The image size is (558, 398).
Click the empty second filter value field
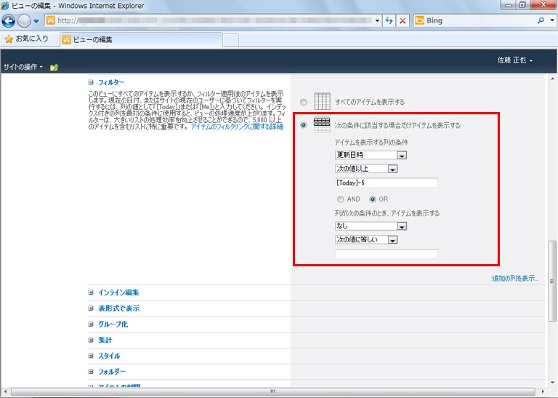387,254
